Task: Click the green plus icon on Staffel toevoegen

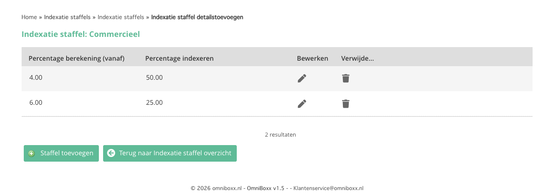Action: click(31, 154)
